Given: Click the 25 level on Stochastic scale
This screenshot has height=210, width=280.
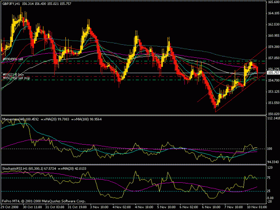Looking at the screenshot, I should pos(269,191).
